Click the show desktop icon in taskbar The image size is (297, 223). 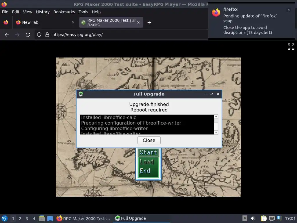coord(50,218)
